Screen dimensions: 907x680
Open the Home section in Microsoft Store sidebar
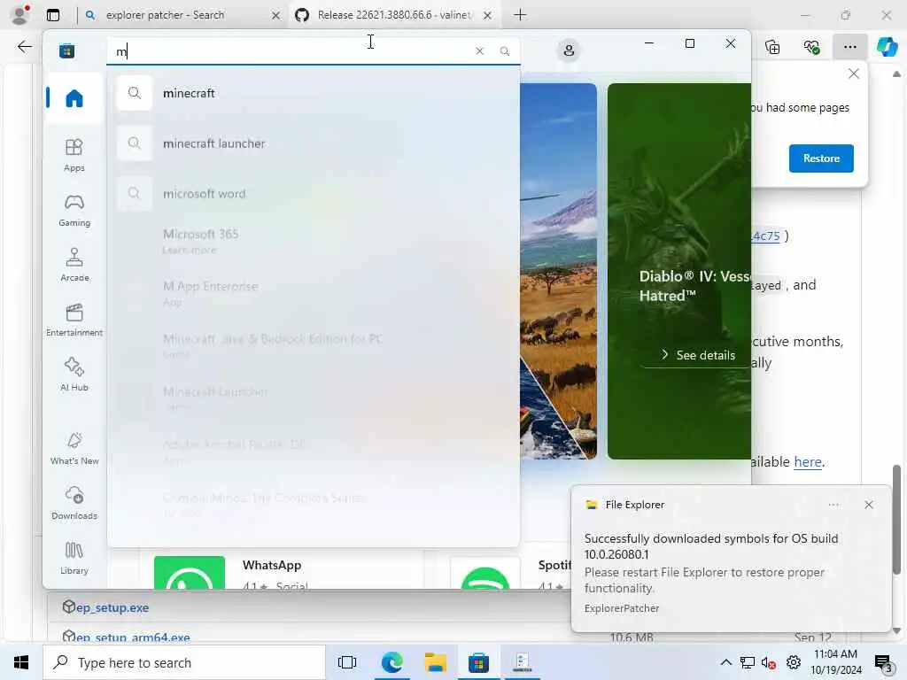(74, 97)
